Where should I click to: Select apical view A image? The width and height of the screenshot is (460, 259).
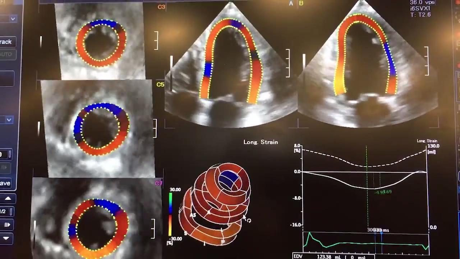(x=230, y=65)
